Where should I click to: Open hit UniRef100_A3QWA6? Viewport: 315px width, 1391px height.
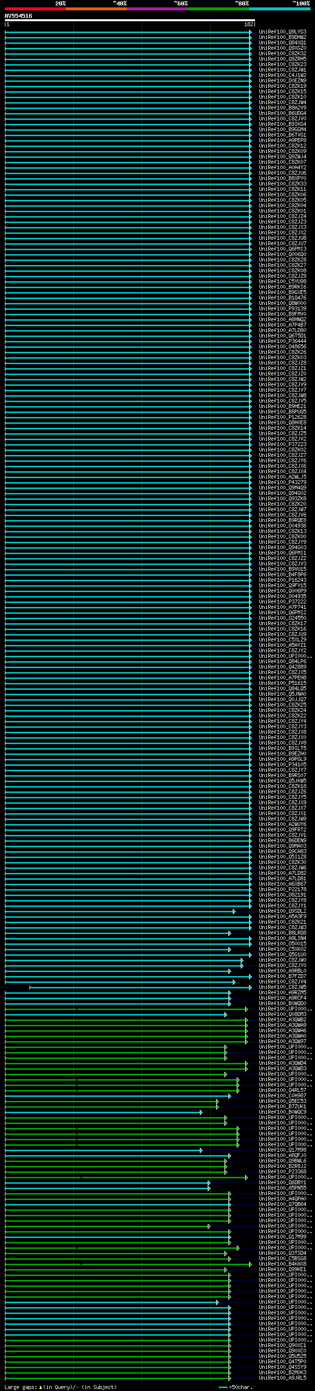coord(283,1030)
